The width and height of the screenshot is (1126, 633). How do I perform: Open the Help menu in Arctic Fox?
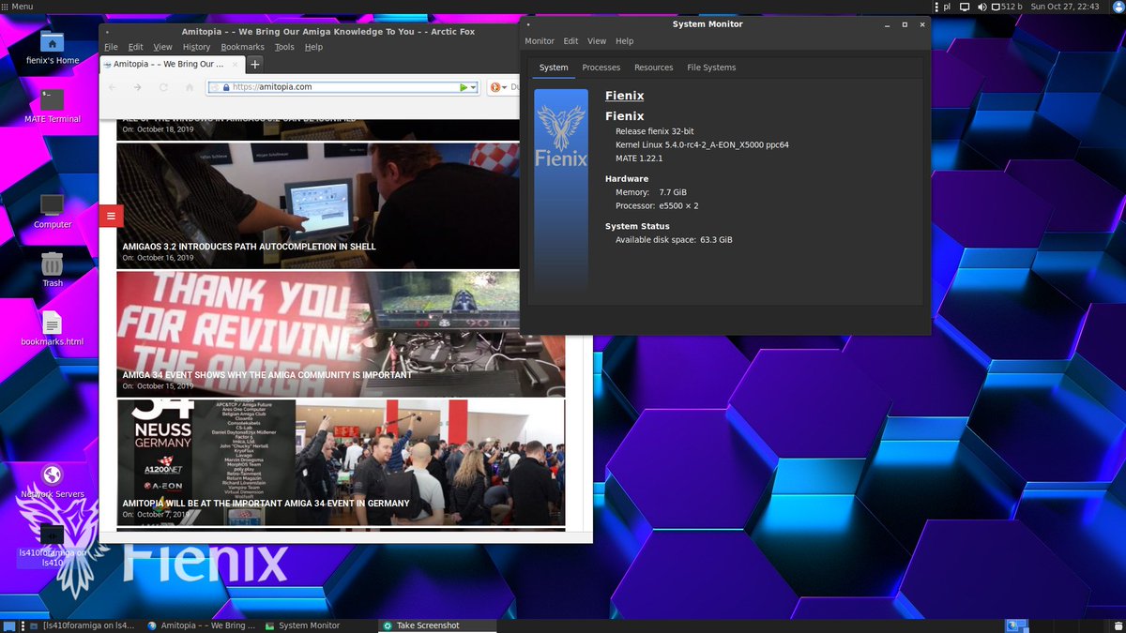(x=313, y=47)
